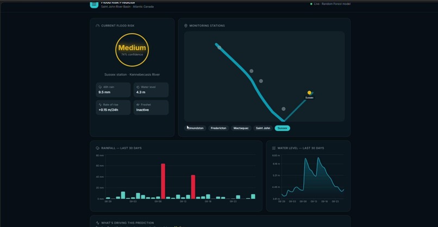Click the rain cloud icon in 48h rain tile

pos(101,87)
